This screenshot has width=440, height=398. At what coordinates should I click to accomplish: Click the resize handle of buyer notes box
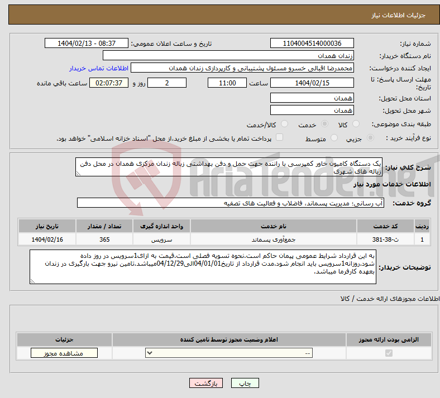[x=32, y=281]
